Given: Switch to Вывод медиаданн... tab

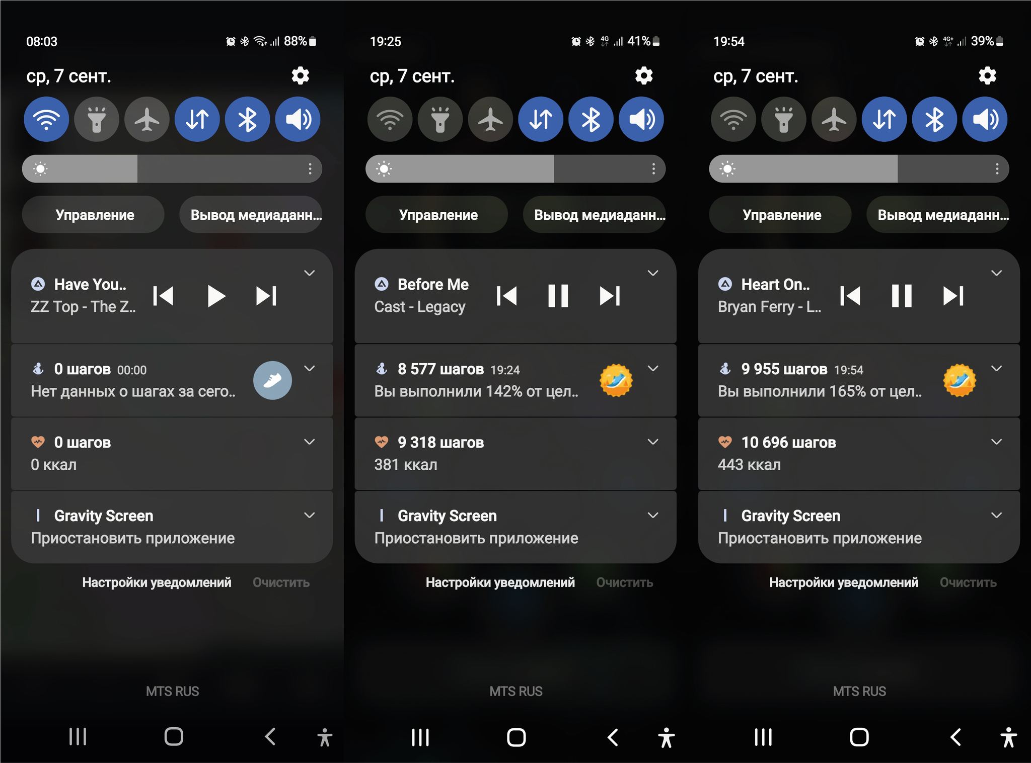Looking at the screenshot, I should coord(244,214).
